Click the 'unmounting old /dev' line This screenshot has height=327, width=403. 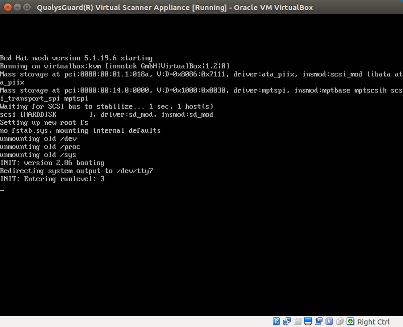click(x=38, y=139)
